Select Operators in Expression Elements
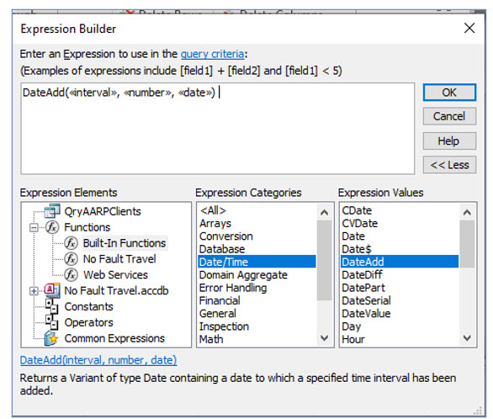493x419 pixels. click(88, 322)
